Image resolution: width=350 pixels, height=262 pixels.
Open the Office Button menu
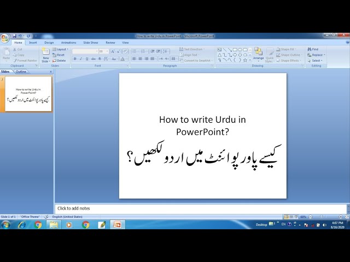(4, 38)
